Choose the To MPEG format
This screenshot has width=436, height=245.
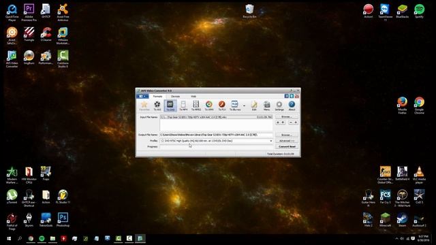coord(196,105)
